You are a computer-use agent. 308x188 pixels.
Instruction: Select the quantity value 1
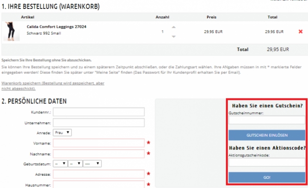163,32
